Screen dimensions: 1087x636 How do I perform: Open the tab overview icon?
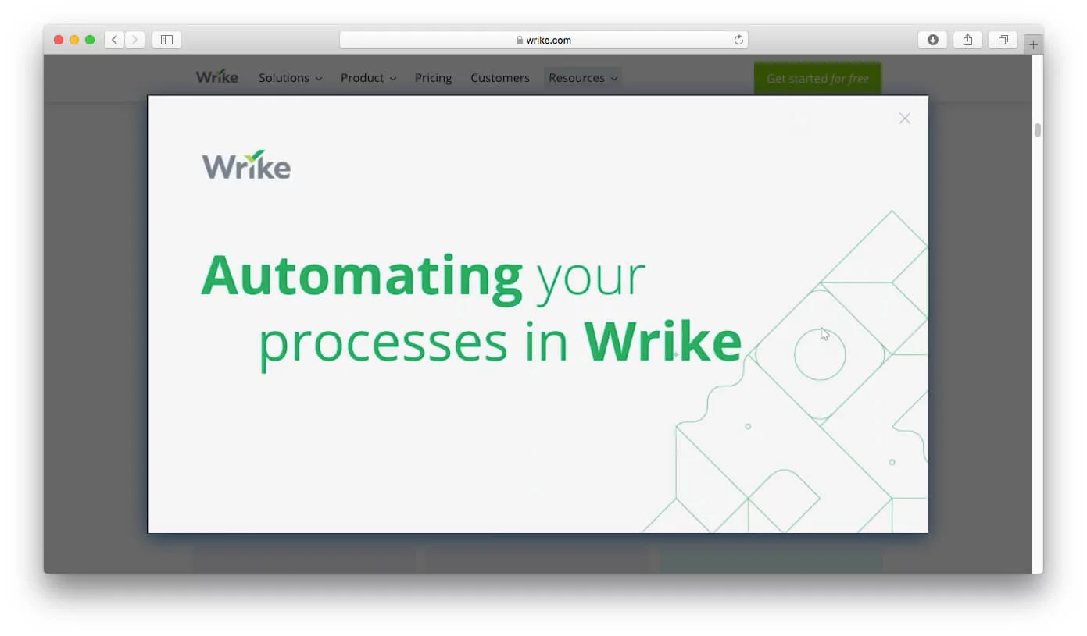[1003, 39]
